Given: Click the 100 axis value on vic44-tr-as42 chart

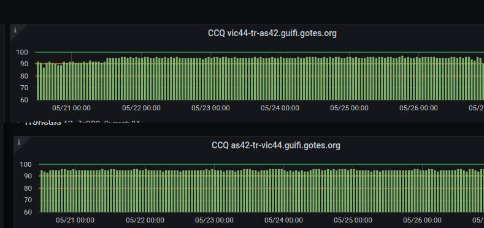Looking at the screenshot, I should pos(22,52).
